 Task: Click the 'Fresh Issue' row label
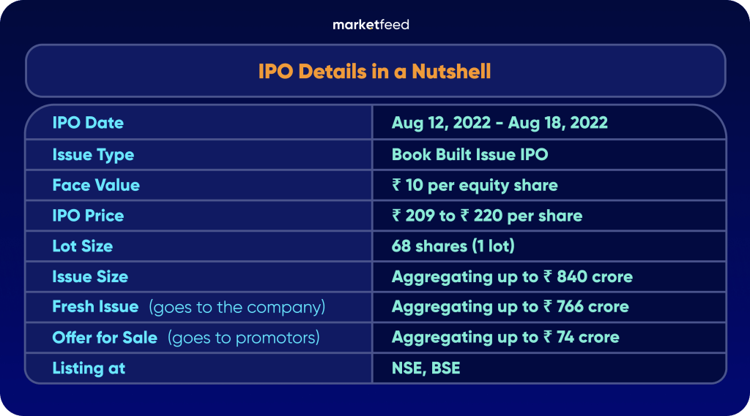[95, 307]
